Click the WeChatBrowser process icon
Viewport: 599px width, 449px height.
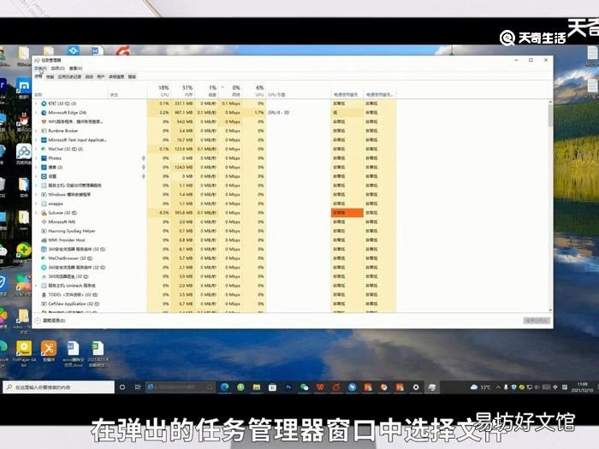pyautogui.click(x=44, y=258)
